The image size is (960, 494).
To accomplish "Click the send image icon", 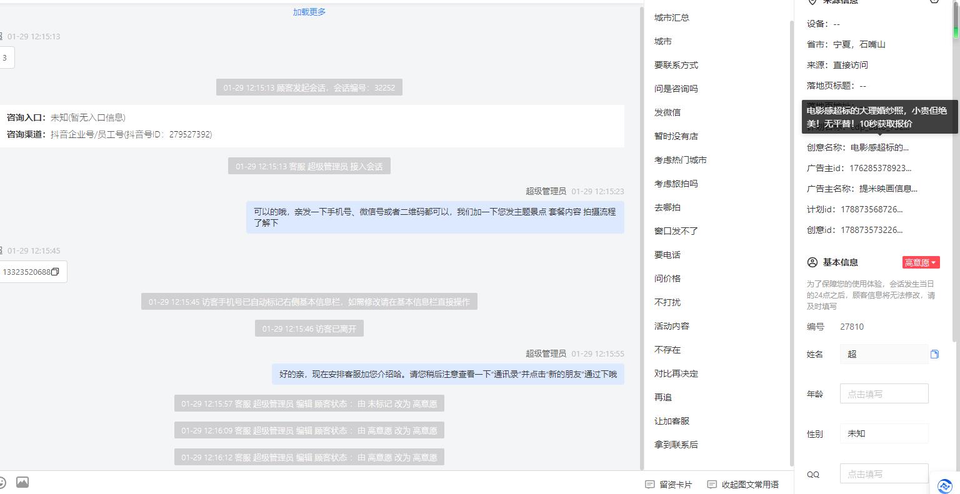I will [22, 482].
